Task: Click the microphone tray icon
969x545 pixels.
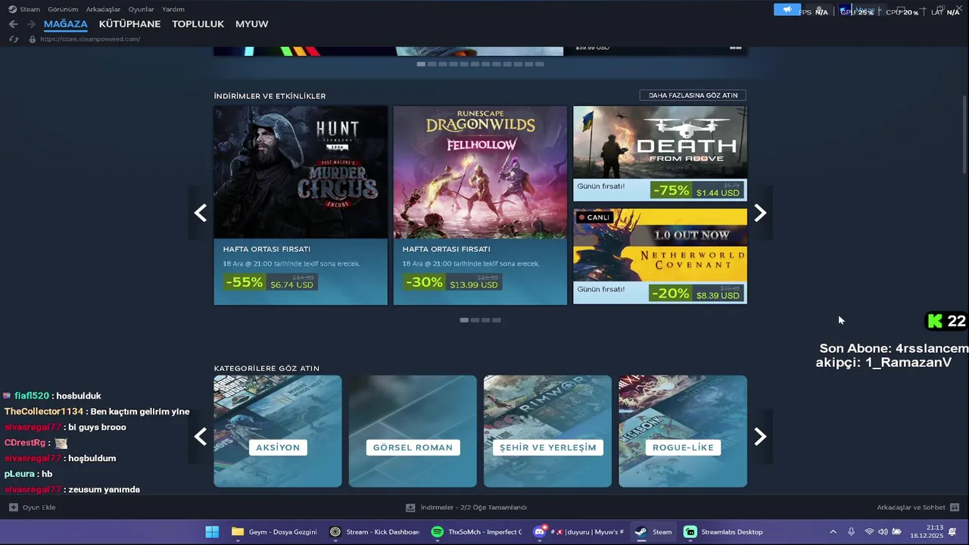Action: pyautogui.click(x=852, y=532)
